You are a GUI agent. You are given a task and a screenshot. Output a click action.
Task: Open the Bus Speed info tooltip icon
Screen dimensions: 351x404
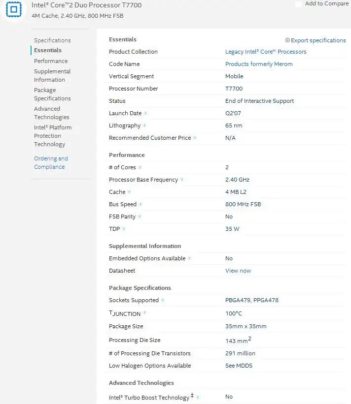click(140, 204)
